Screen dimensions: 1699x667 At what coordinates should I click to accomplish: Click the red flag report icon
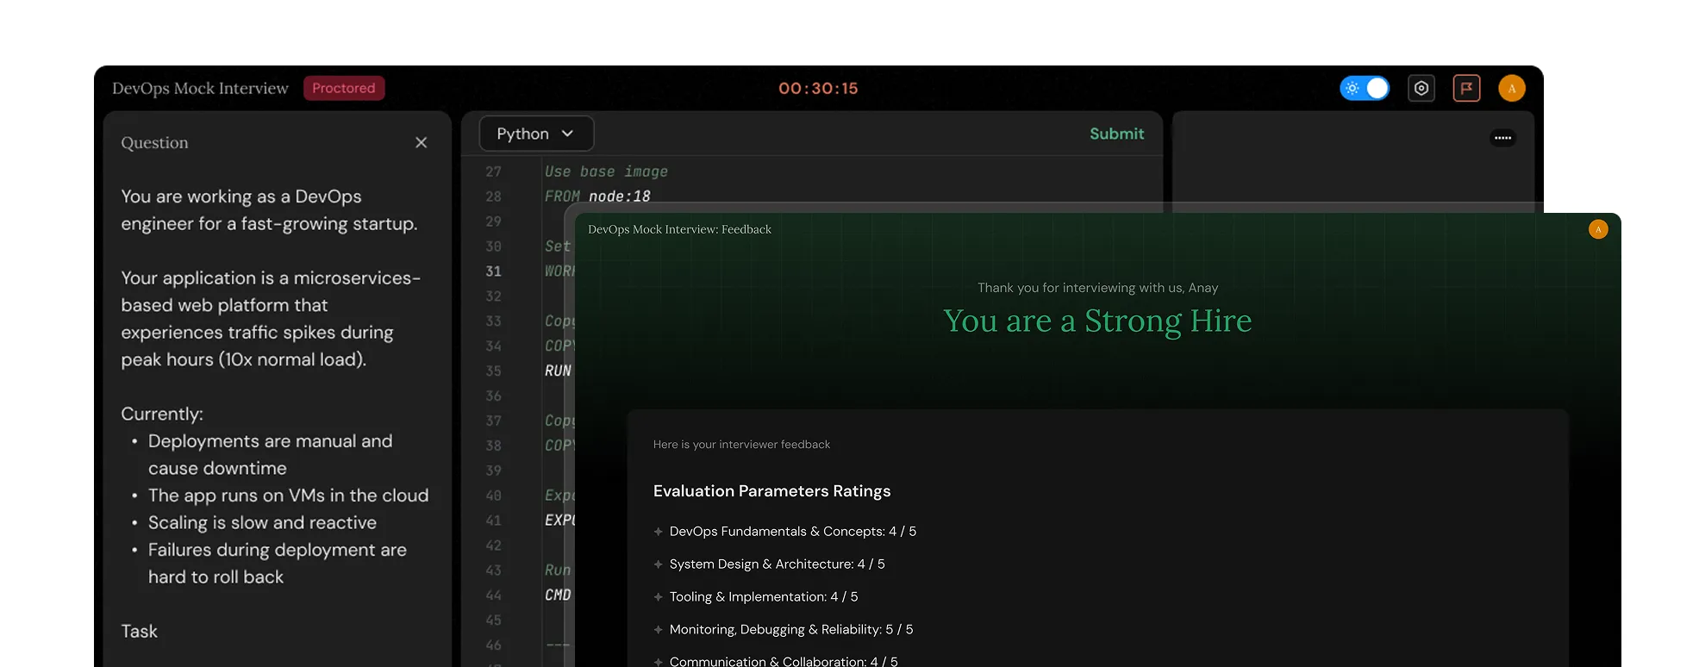click(1466, 88)
